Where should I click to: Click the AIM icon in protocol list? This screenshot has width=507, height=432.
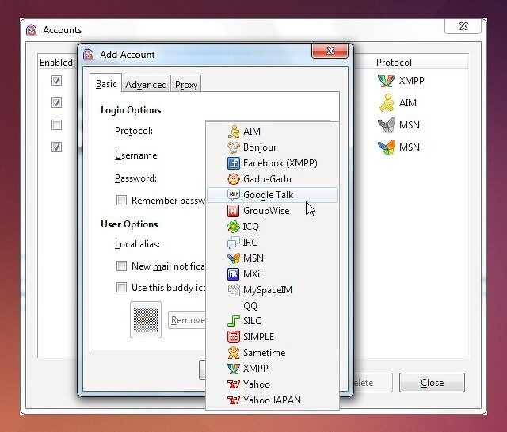tap(233, 132)
